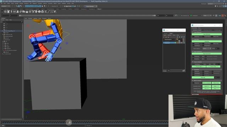Click the green Copy Attributes button

pyautogui.click(x=206, y=35)
